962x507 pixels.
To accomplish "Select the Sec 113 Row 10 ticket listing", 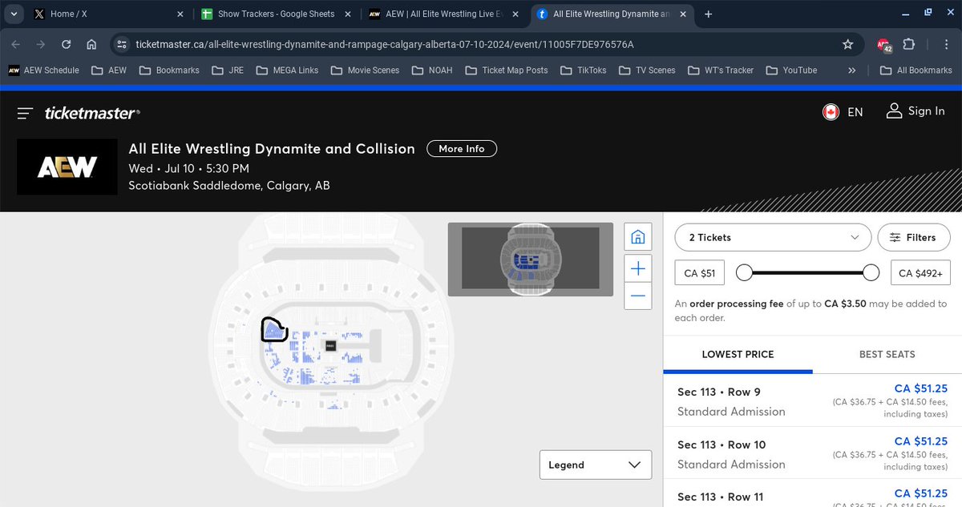I will pyautogui.click(x=813, y=453).
